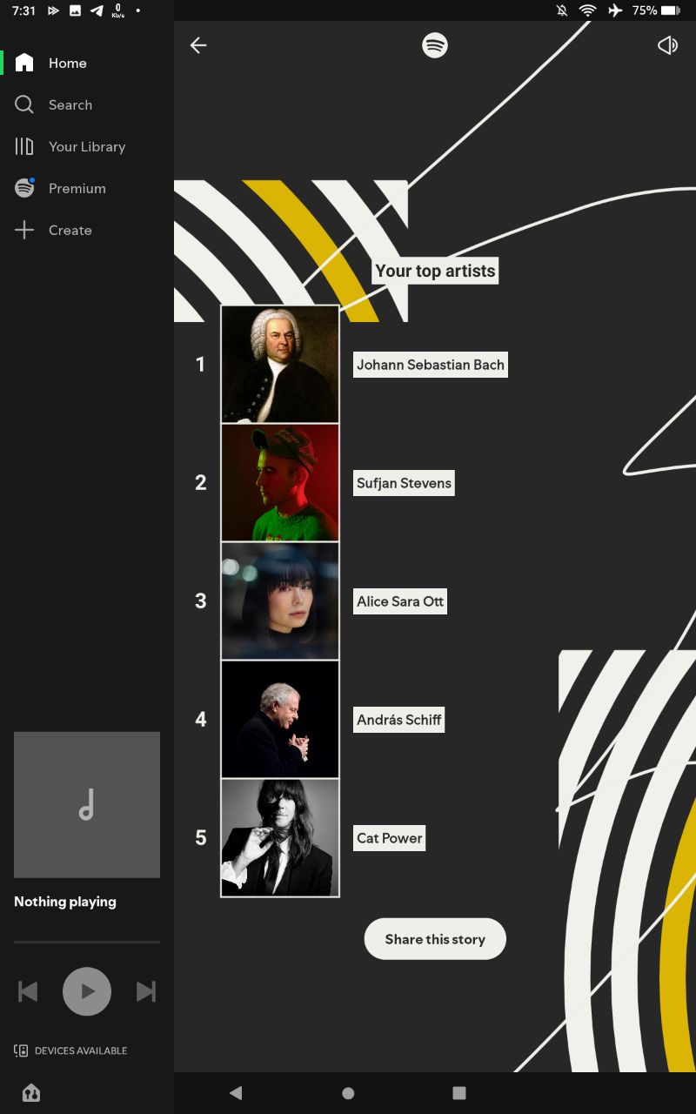Click the Premium Spotify badge icon
The image size is (696, 1114).
point(24,188)
